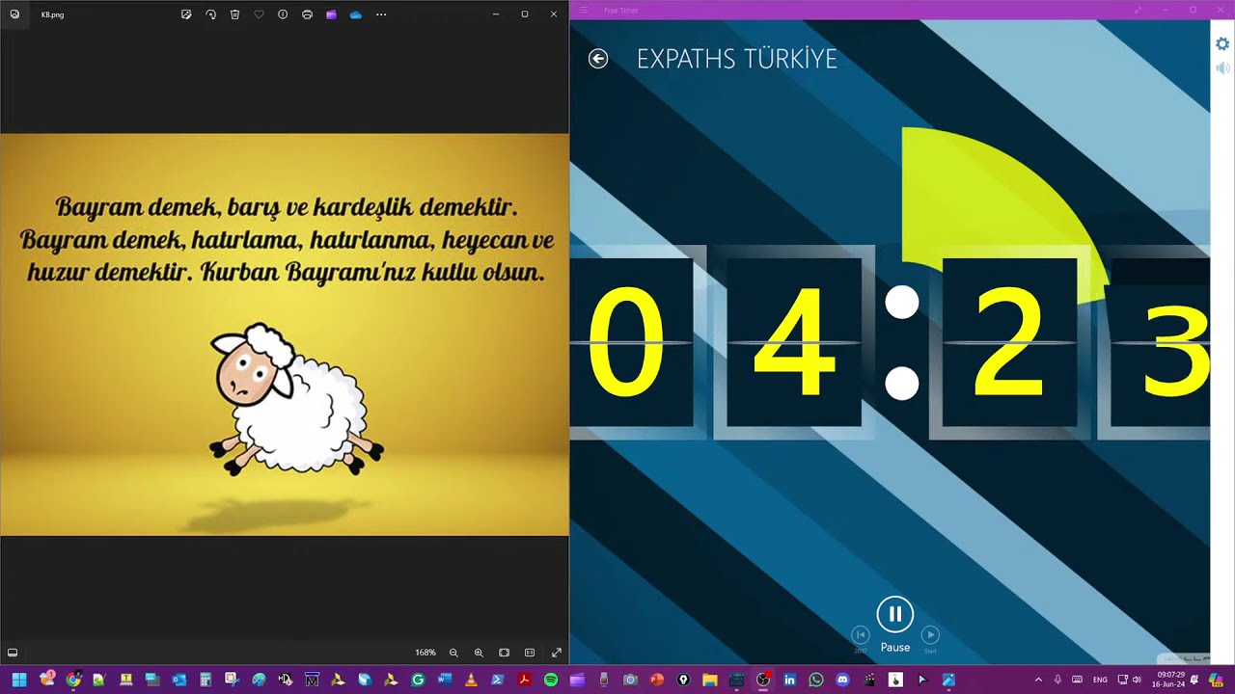The width and height of the screenshot is (1235, 694).
Task: Click the seconds digit 2 on timer
Action: tap(1009, 342)
